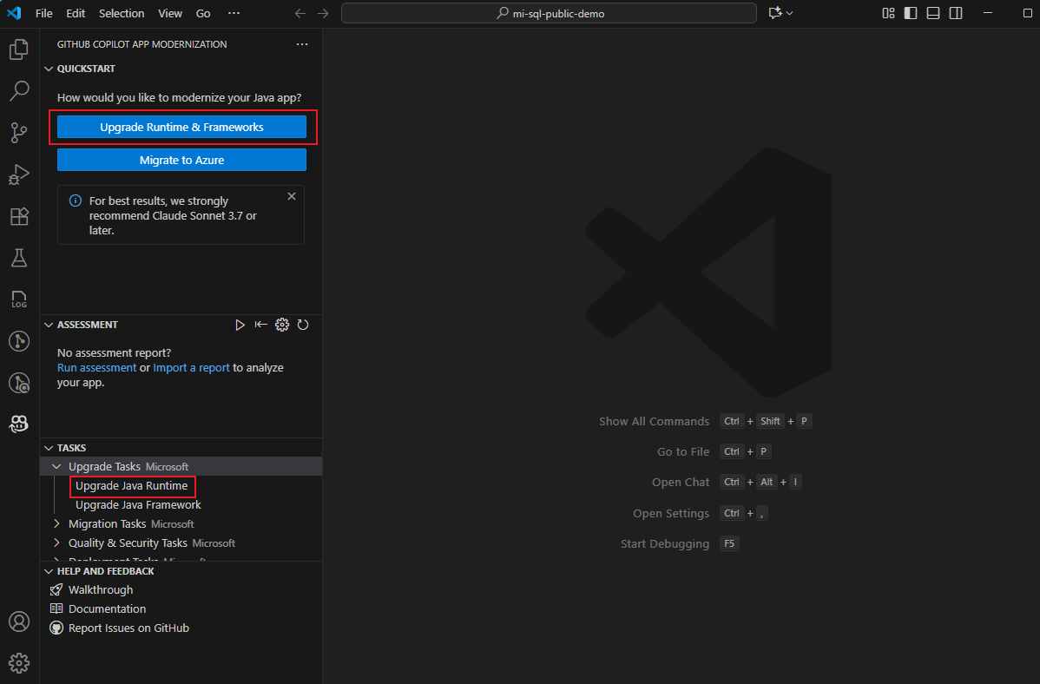The image size is (1040, 684).
Task: Expand the Migration Tasks group
Action: 57,523
